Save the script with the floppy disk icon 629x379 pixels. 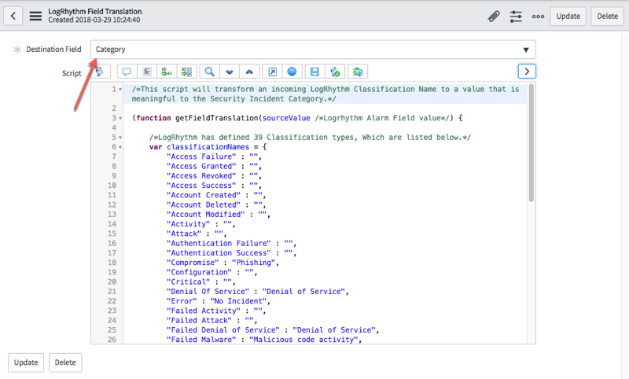[x=315, y=72]
